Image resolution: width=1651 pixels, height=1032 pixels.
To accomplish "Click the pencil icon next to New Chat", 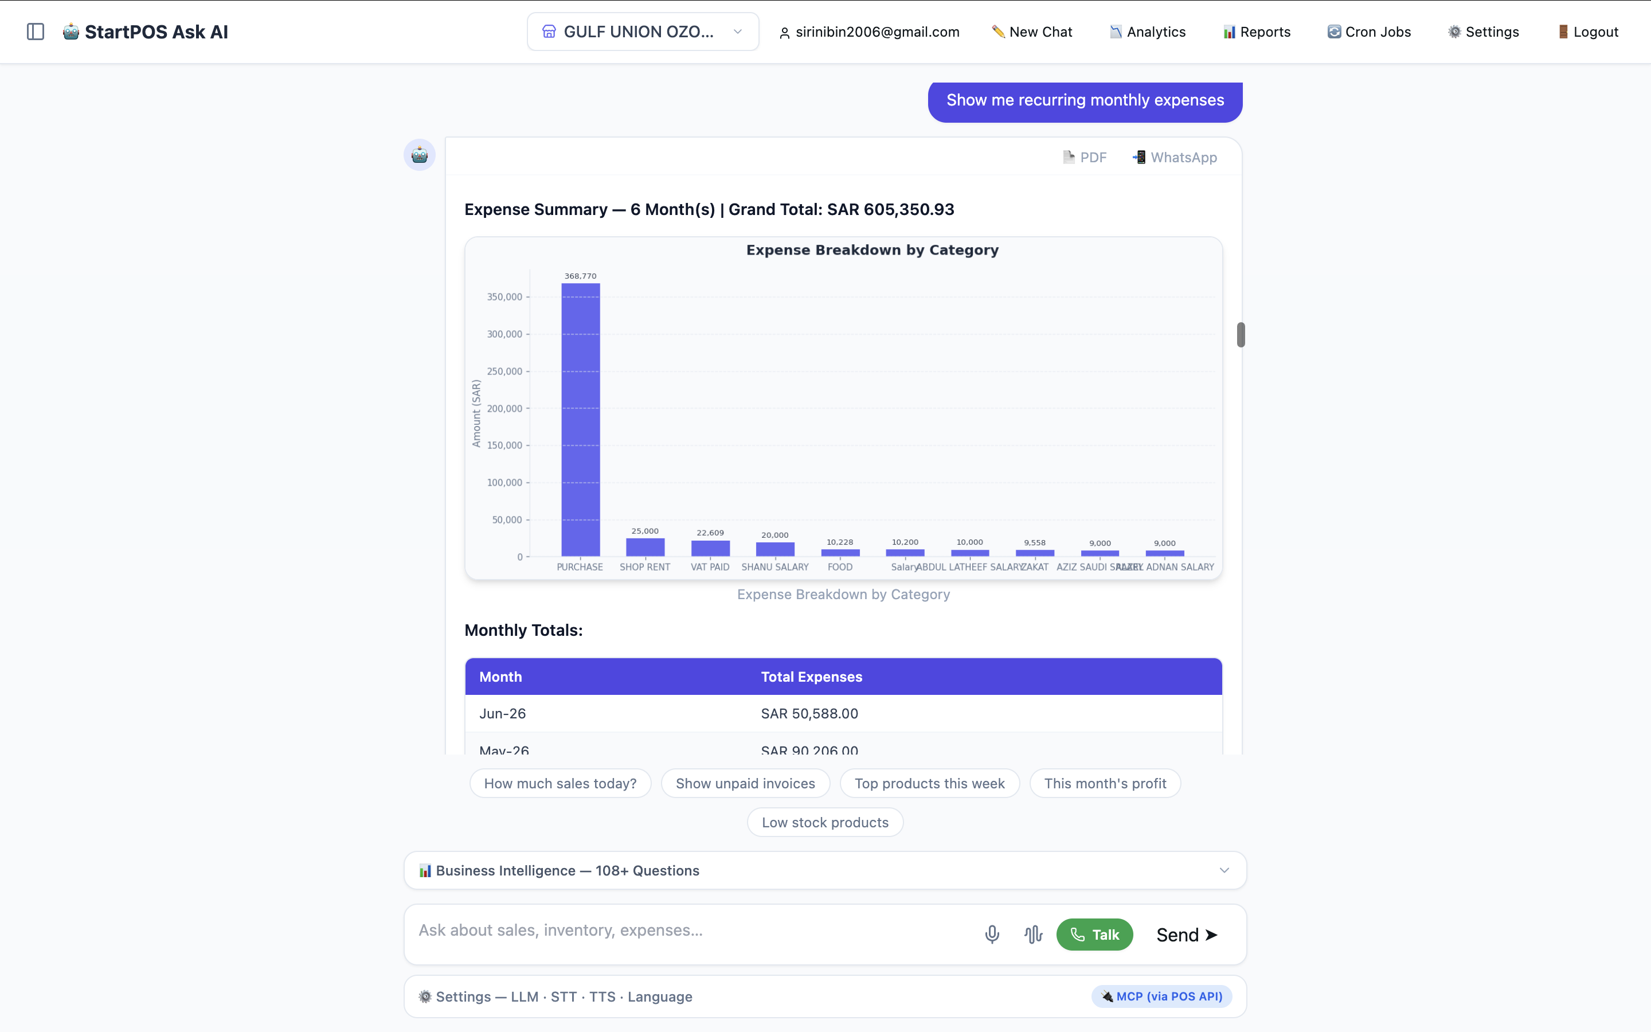I will [x=998, y=32].
